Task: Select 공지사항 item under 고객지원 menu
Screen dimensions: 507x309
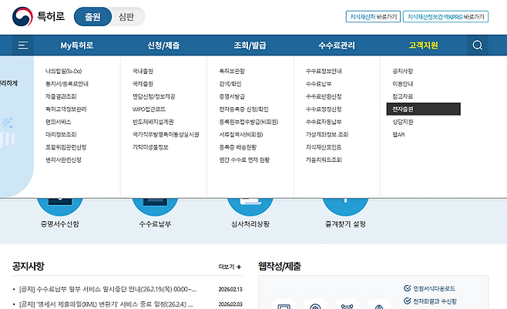Action: [x=402, y=71]
